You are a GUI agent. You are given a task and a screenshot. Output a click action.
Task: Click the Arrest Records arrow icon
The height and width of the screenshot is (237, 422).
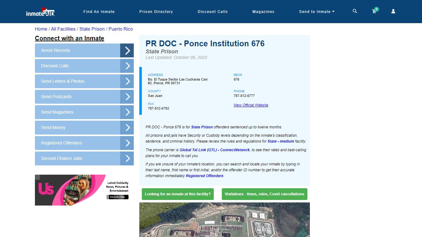click(127, 51)
